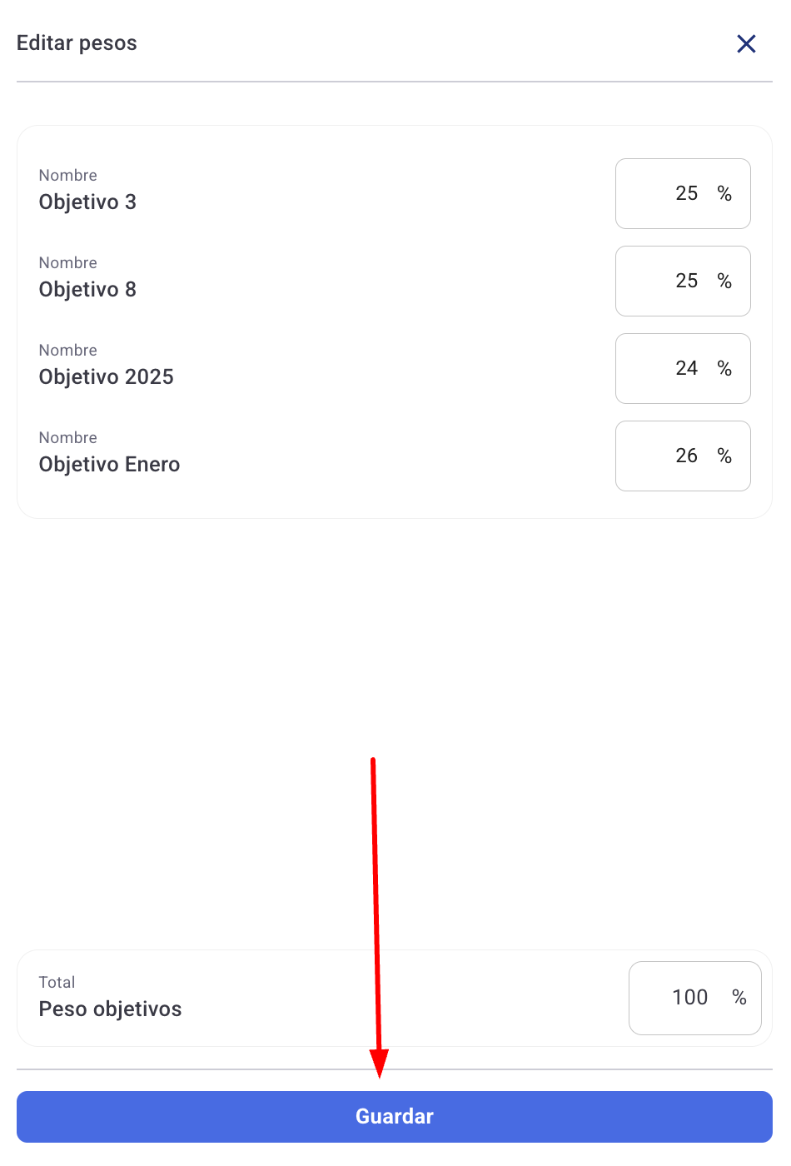This screenshot has width=791, height=1166.
Task: Click the Total caption text
Action: 57,983
